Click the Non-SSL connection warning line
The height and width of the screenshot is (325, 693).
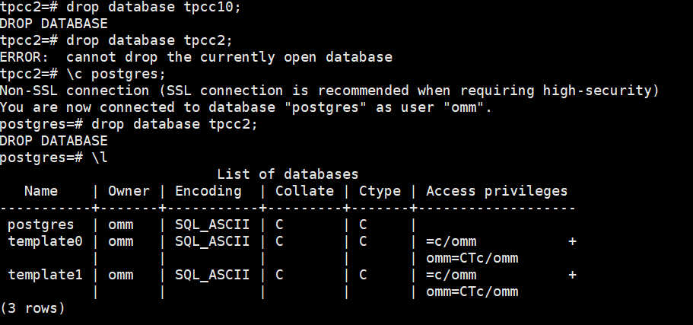[x=329, y=91]
